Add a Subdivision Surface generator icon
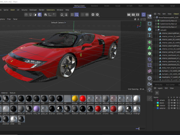The height and width of the screenshot is (135, 180). click(x=150, y=42)
